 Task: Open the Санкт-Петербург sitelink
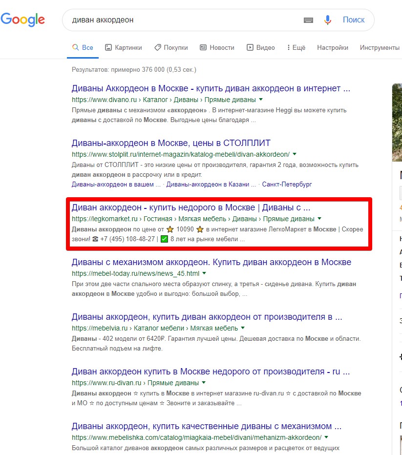(287, 184)
